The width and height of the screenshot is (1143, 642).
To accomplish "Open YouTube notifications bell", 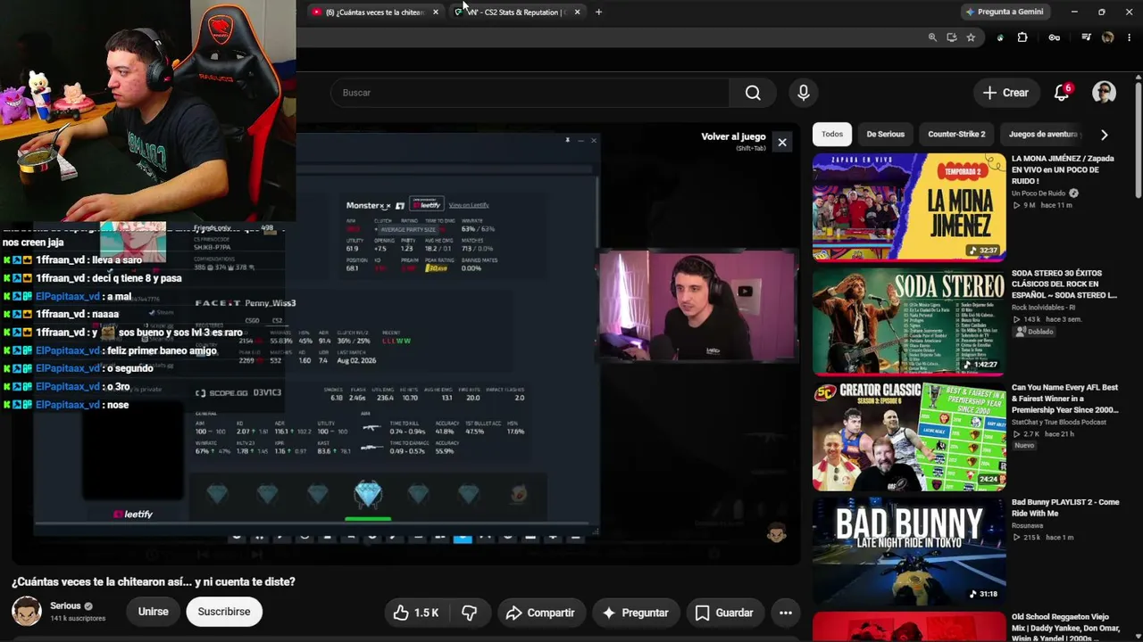I will pyautogui.click(x=1062, y=93).
